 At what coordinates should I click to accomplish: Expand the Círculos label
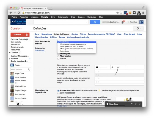10,53
